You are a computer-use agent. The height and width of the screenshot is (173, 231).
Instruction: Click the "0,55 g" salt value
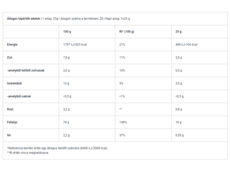click(x=180, y=135)
